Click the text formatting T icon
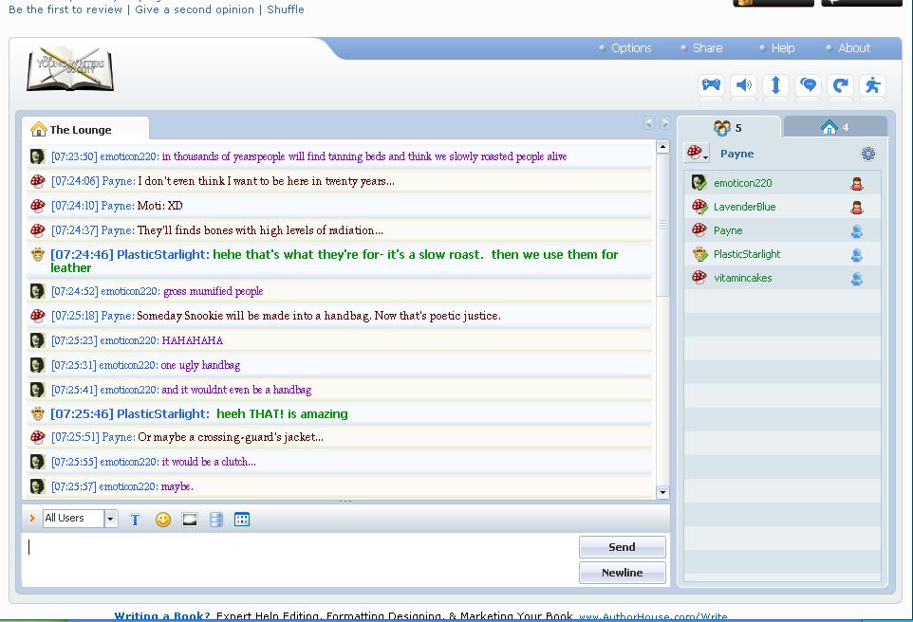This screenshot has height=622, width=913. (135, 520)
